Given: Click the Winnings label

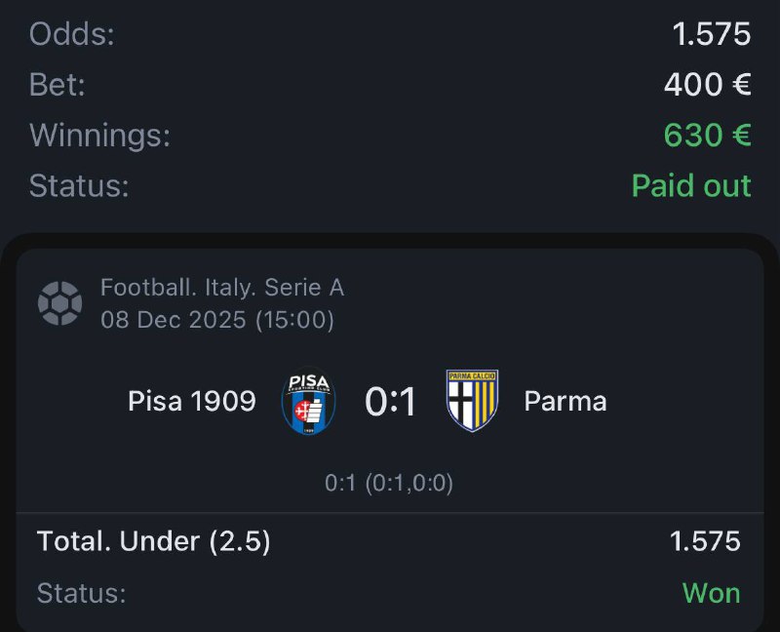Looking at the screenshot, I should coord(99,135).
